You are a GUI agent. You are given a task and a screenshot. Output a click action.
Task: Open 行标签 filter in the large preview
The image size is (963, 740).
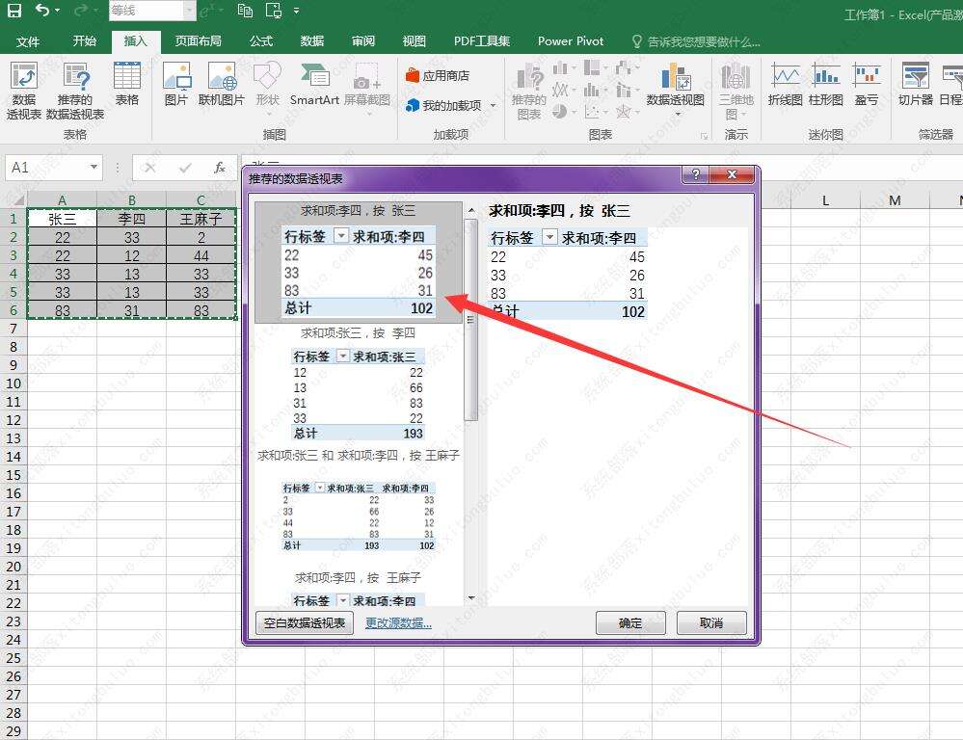[550, 237]
